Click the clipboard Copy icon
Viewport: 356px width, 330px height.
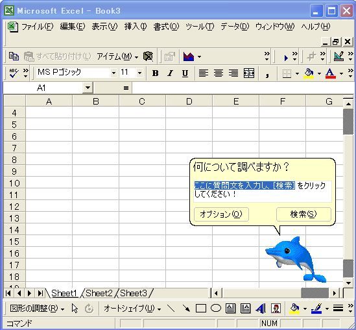(14, 57)
